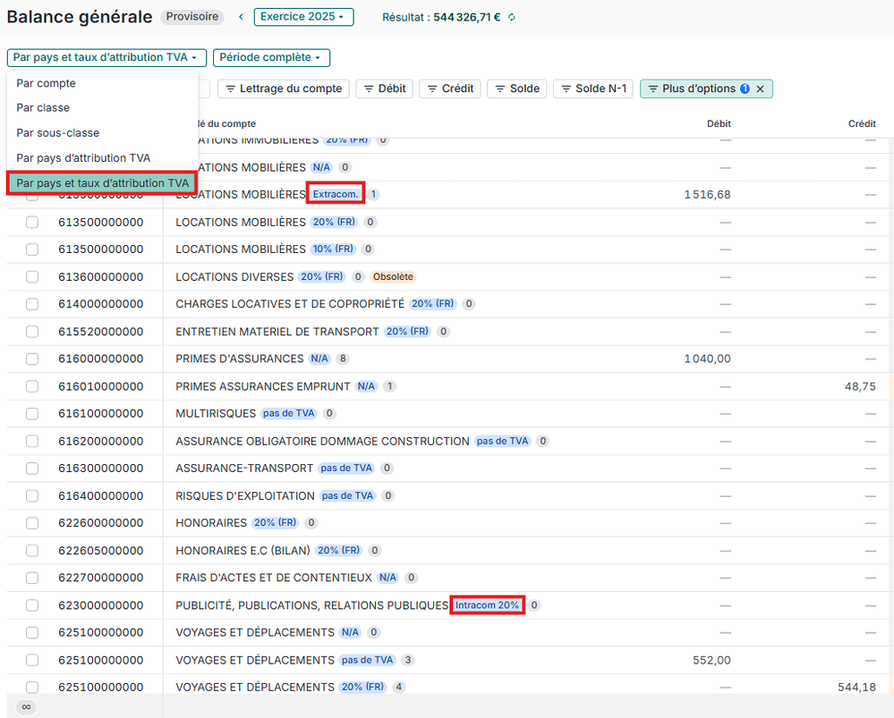Click the previous exercice chevron arrow
Viewport: 894px width, 718px height.
point(241,17)
